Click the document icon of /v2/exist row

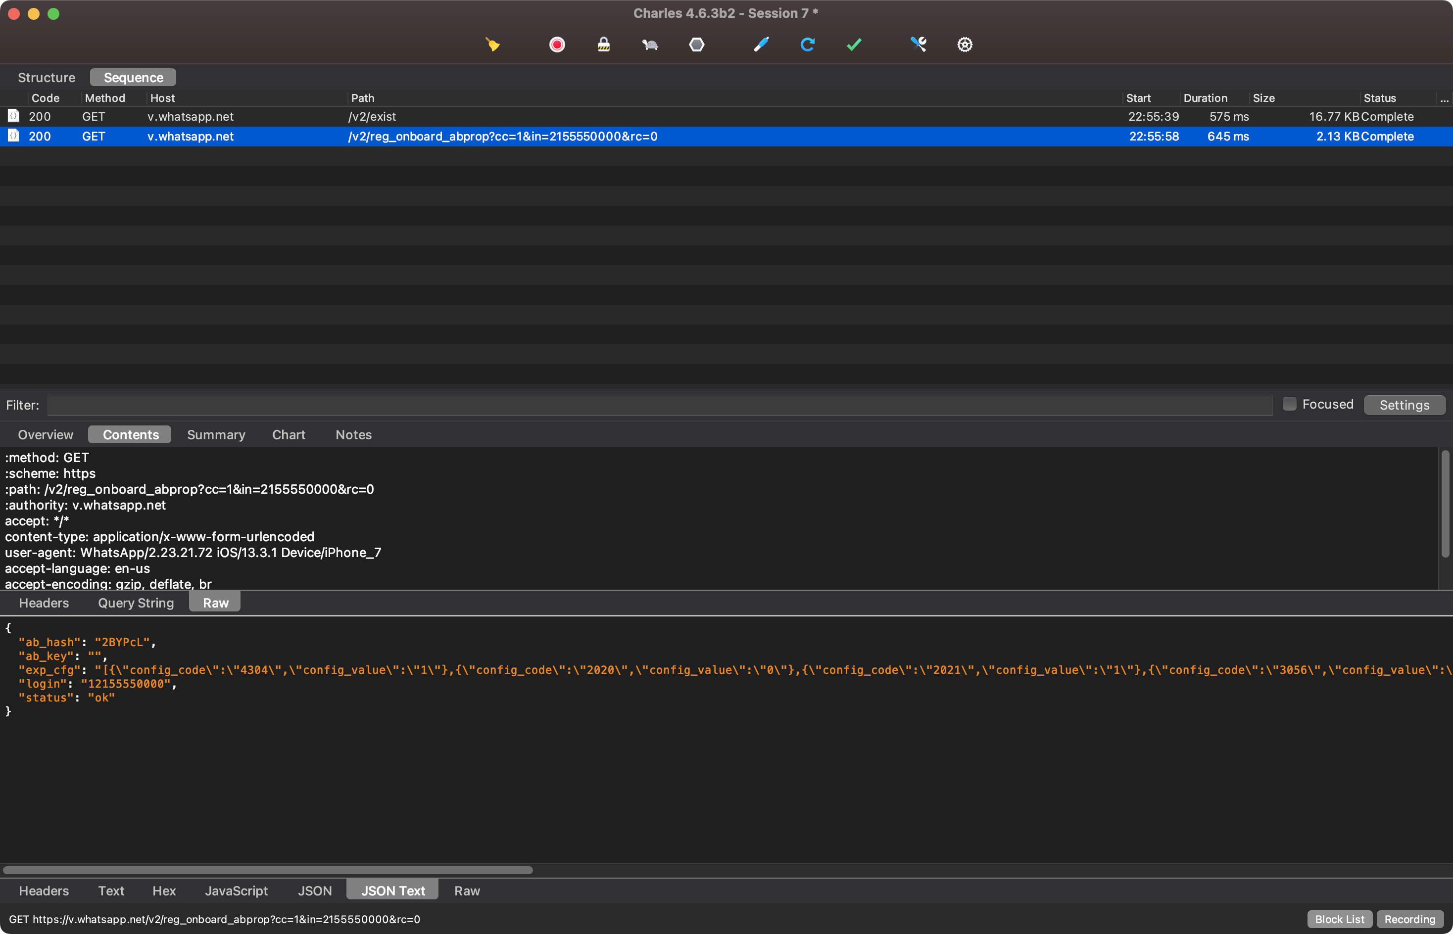coord(13,115)
